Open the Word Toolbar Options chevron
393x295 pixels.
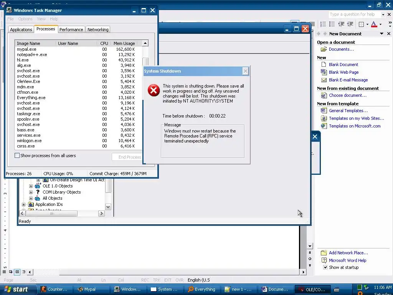pyautogui.click(x=390, y=24)
